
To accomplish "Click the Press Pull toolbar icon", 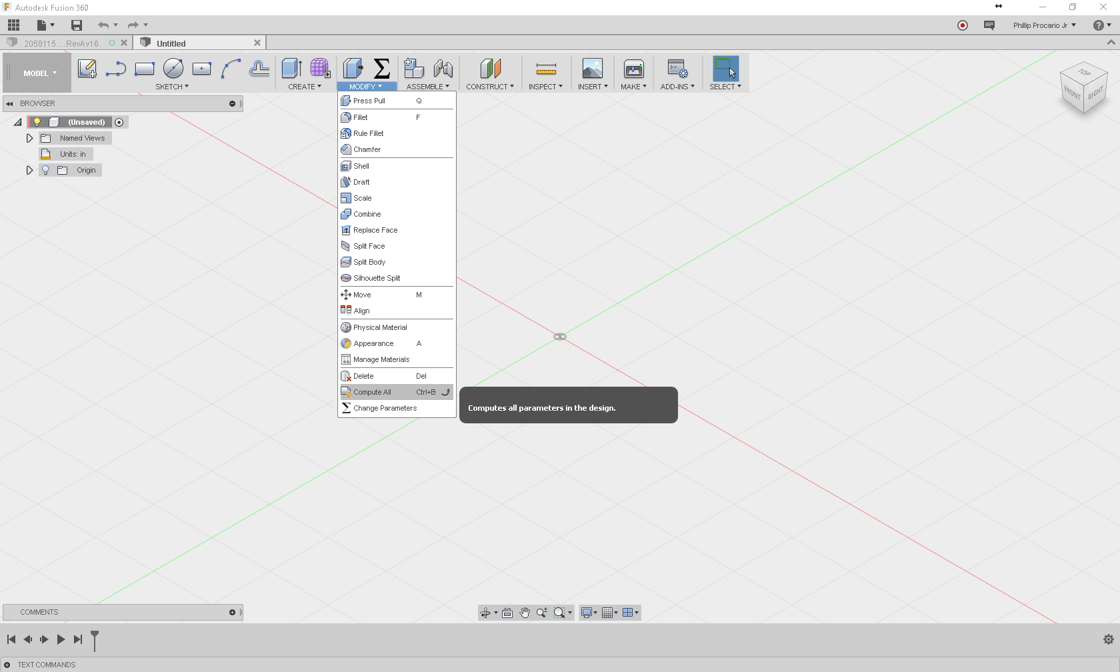I will pos(353,69).
